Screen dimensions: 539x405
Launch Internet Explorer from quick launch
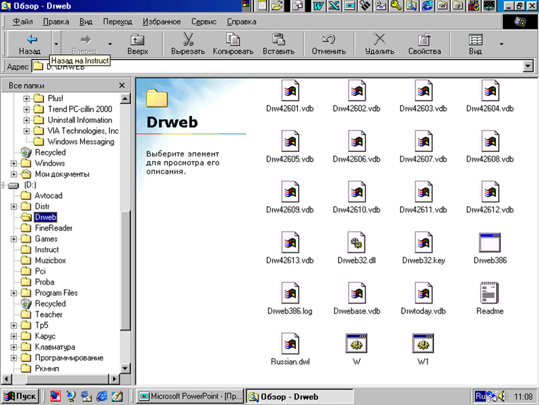[x=101, y=397]
